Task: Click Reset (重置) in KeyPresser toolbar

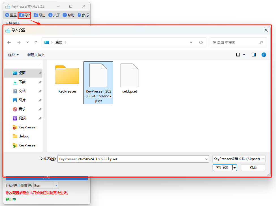Action: [x=11, y=15]
